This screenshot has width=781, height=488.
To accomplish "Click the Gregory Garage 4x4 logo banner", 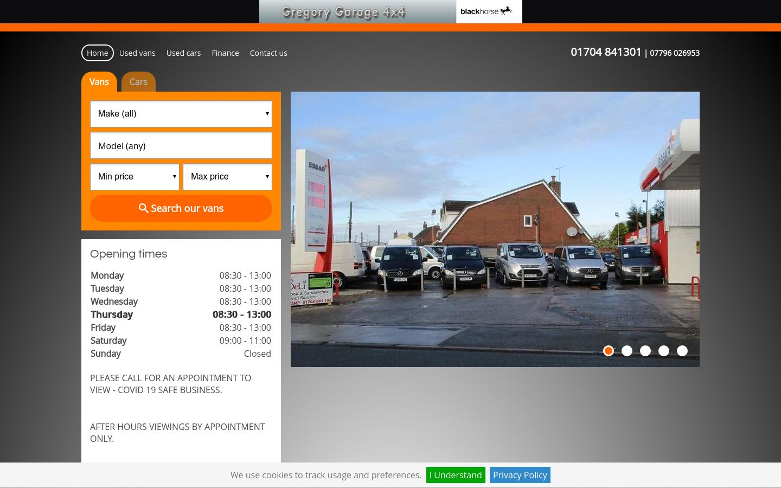I will tap(357, 11).
